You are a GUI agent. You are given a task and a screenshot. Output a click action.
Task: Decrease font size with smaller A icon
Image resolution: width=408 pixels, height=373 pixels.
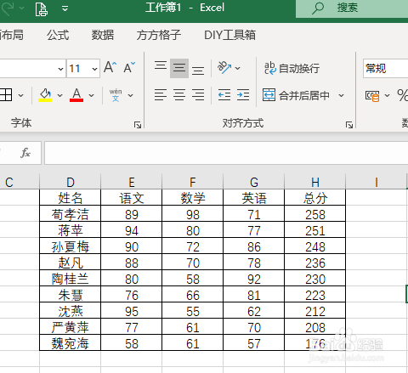[129, 67]
